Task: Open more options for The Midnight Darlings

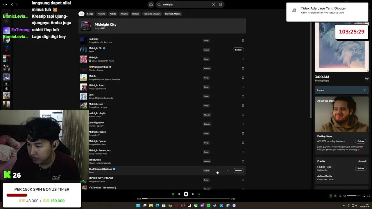Action: [x=228, y=171]
